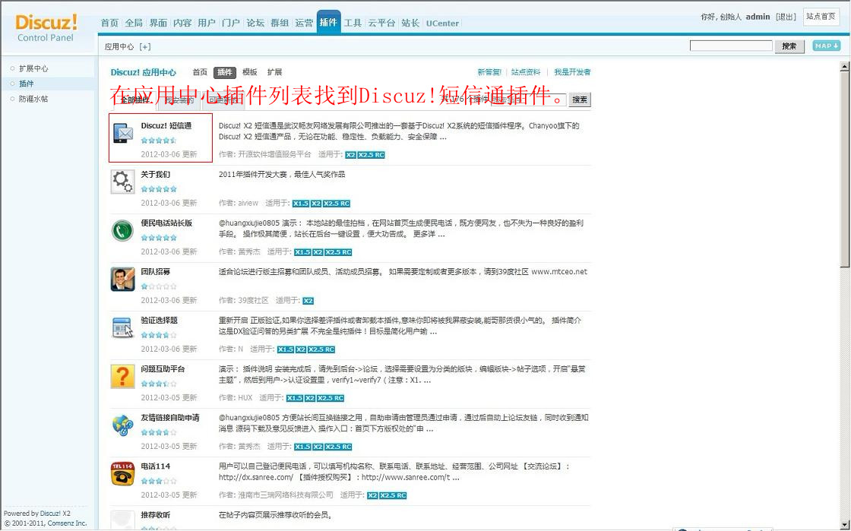Open the 便民电话站长版 plugin title
This screenshot has height=531, width=851.
pos(166,223)
